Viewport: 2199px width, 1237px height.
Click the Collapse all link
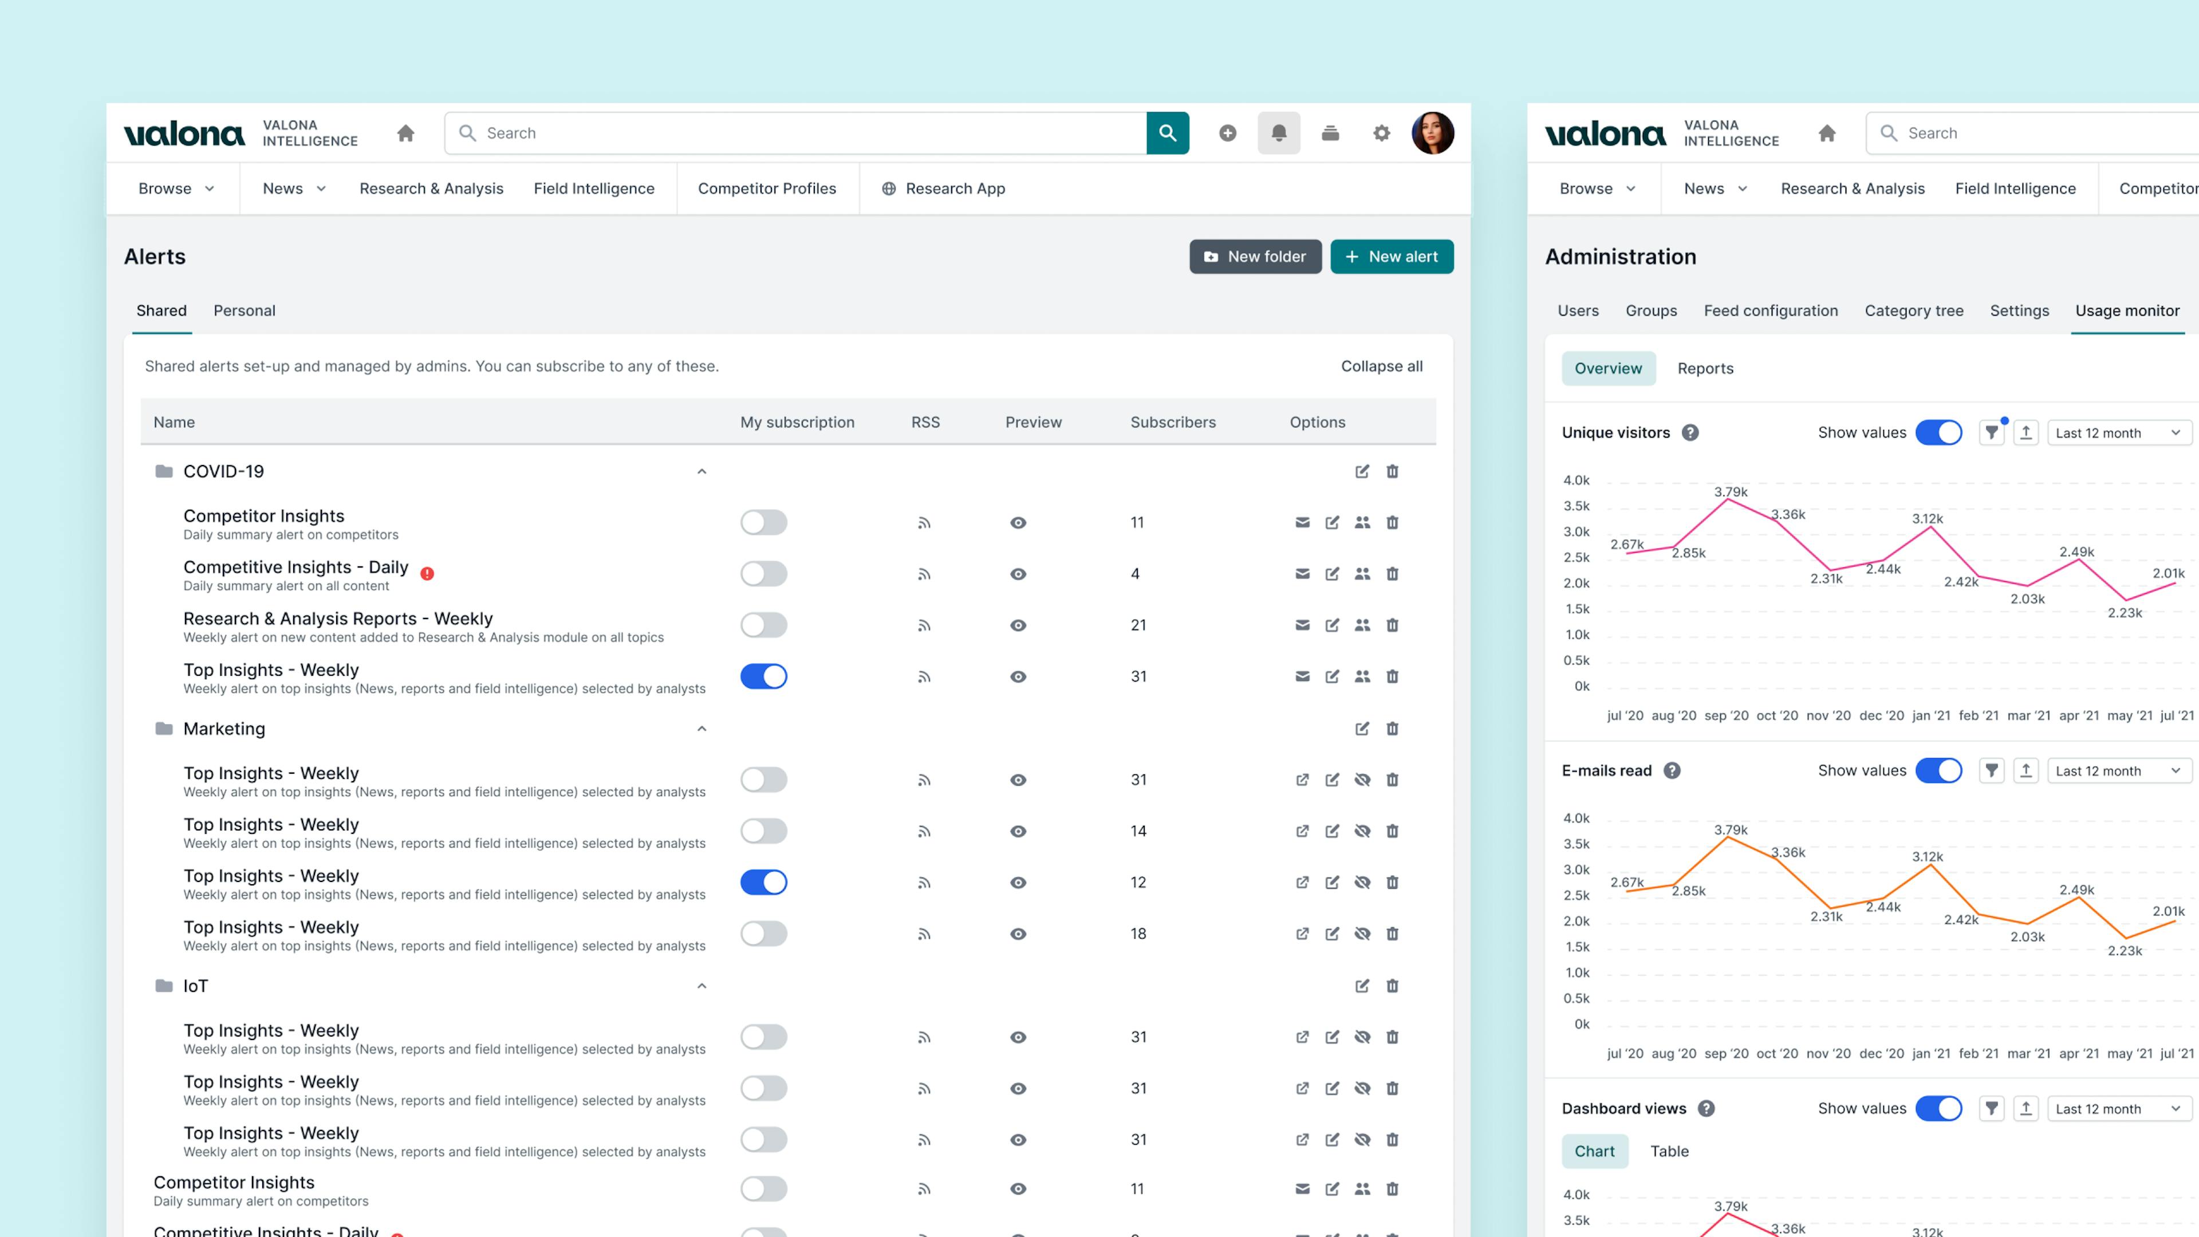click(1381, 367)
